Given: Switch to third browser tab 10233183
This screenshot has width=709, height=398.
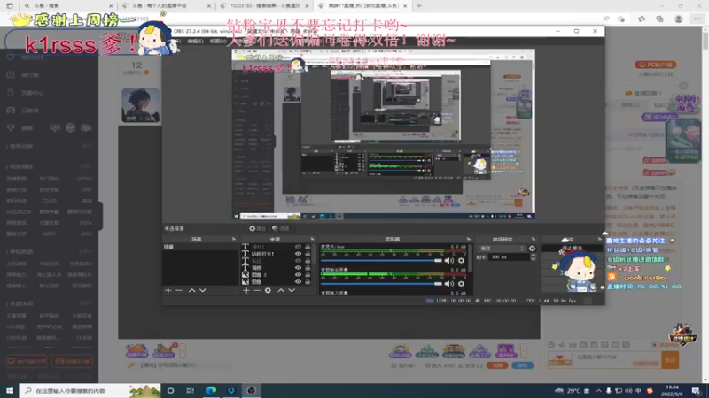Looking at the screenshot, I should (264, 6).
